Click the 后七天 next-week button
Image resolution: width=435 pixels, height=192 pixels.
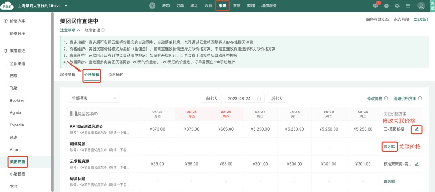277,98
